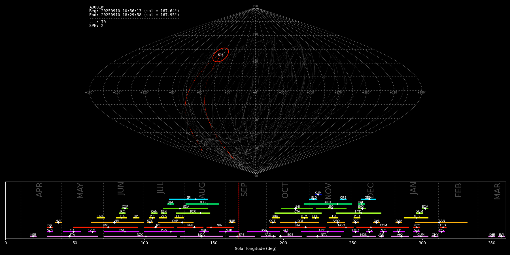Select the LYR shower marker
Image resolution: width=510 pixels, height=255 pixels.
pos(50,227)
